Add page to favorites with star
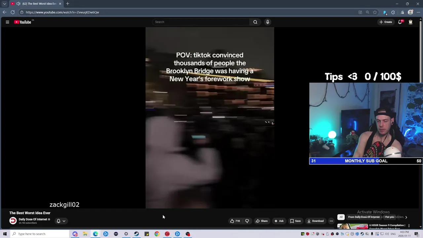This screenshot has height=238, width=423. (375, 12)
